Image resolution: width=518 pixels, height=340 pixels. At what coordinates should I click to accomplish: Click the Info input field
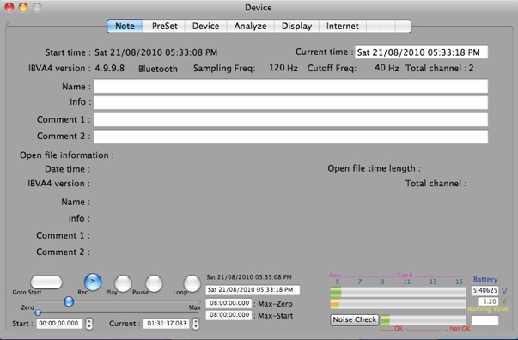(x=290, y=102)
